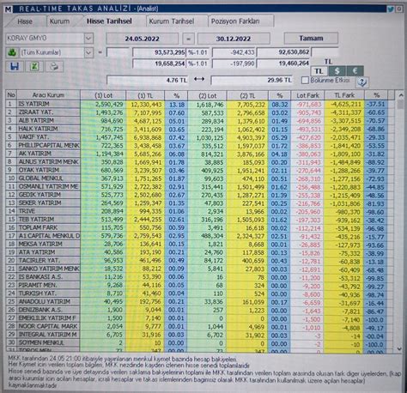The height and width of the screenshot is (393, 407).
Task: Select the HALK YATIRIM row
Action: pos(200,129)
